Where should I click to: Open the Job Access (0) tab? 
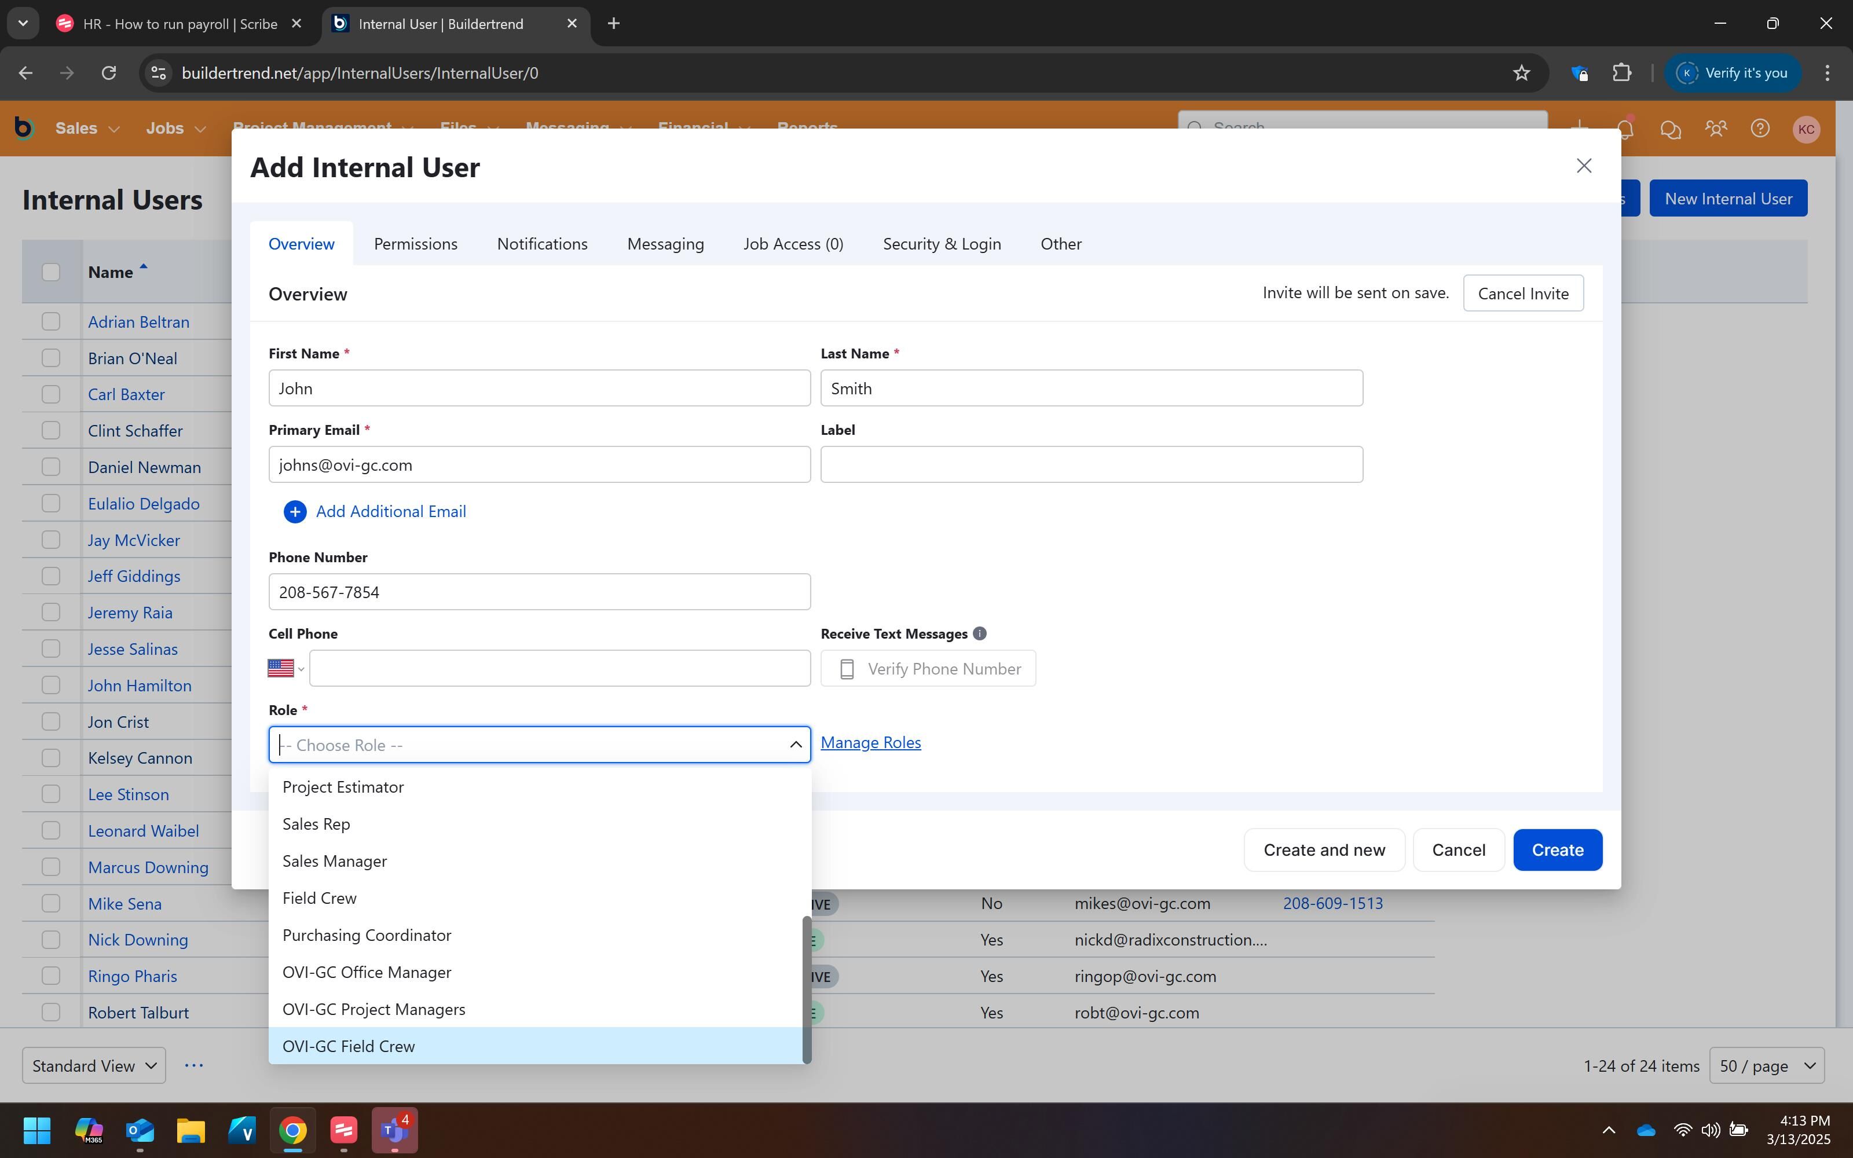[793, 244]
